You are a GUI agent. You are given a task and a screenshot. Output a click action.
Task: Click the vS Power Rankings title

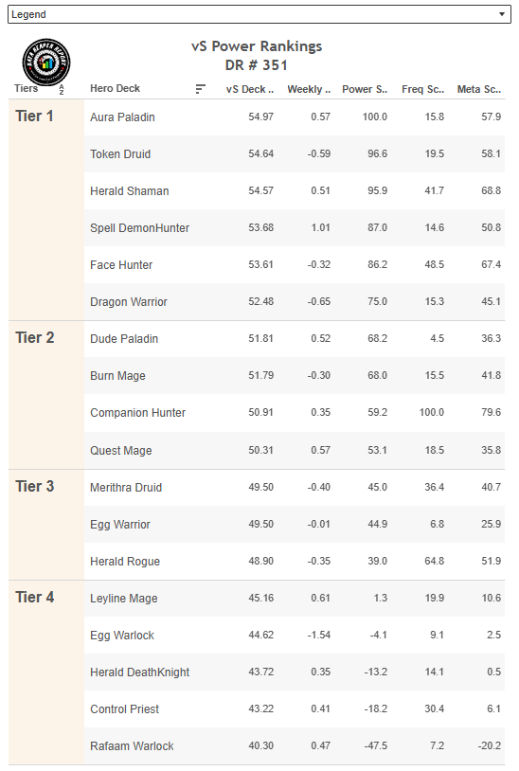coord(257,46)
